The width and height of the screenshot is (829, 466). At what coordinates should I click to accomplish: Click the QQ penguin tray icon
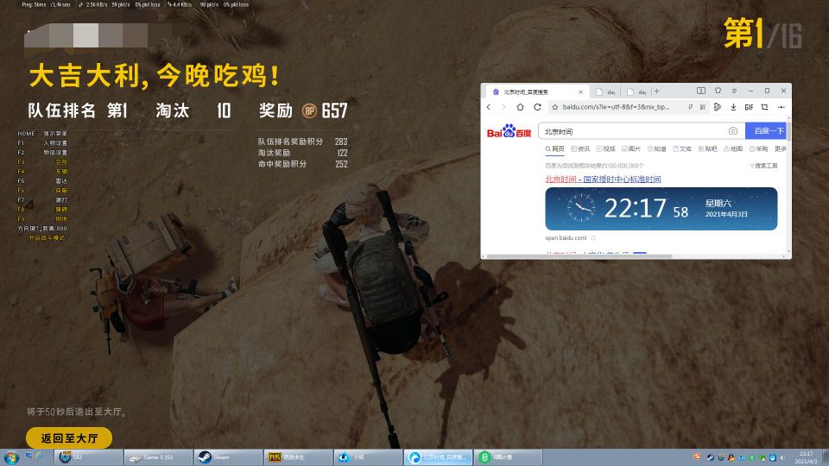pos(731,457)
